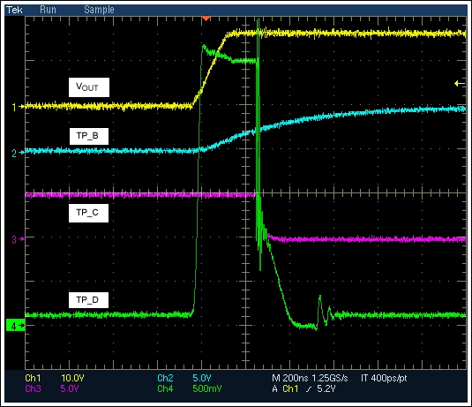Click the Ch4 500mV scale value

pos(207,388)
